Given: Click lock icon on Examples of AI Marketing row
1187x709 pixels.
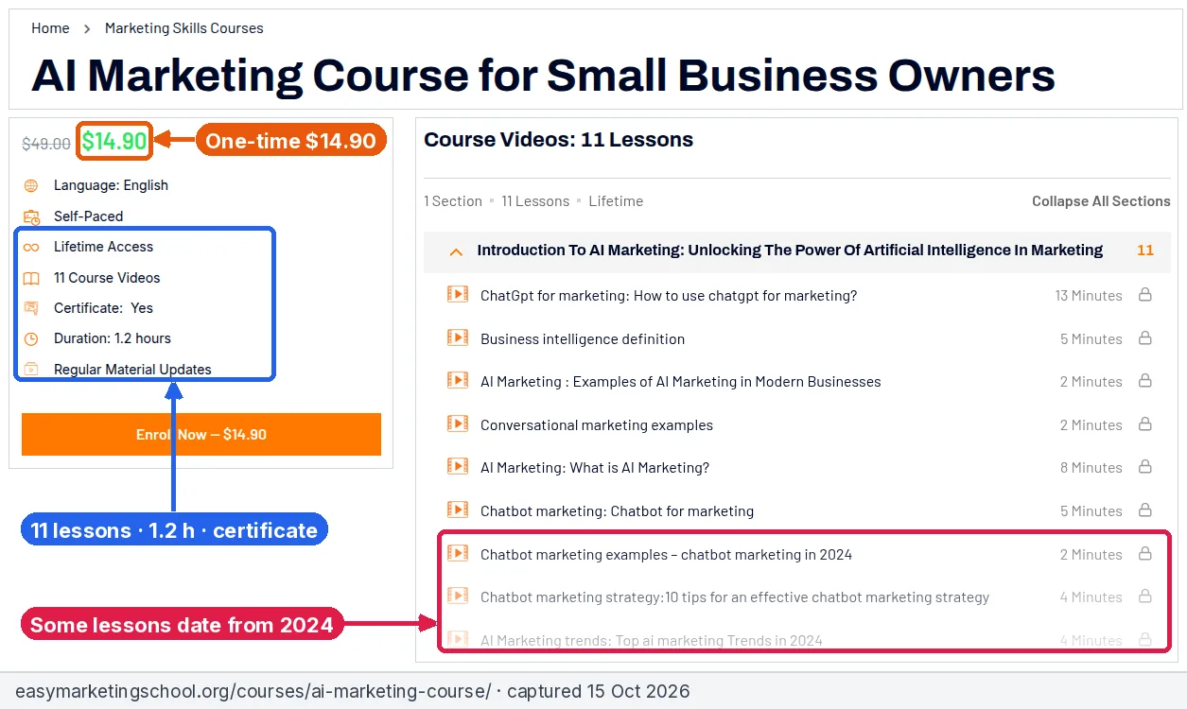Looking at the screenshot, I should pyautogui.click(x=1144, y=381).
